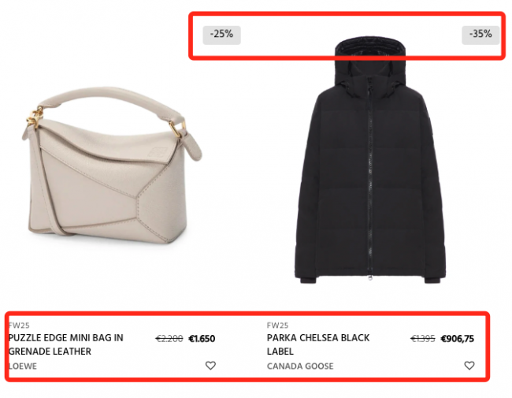
Task: Click the hood of the black parka
Action: coord(370,58)
